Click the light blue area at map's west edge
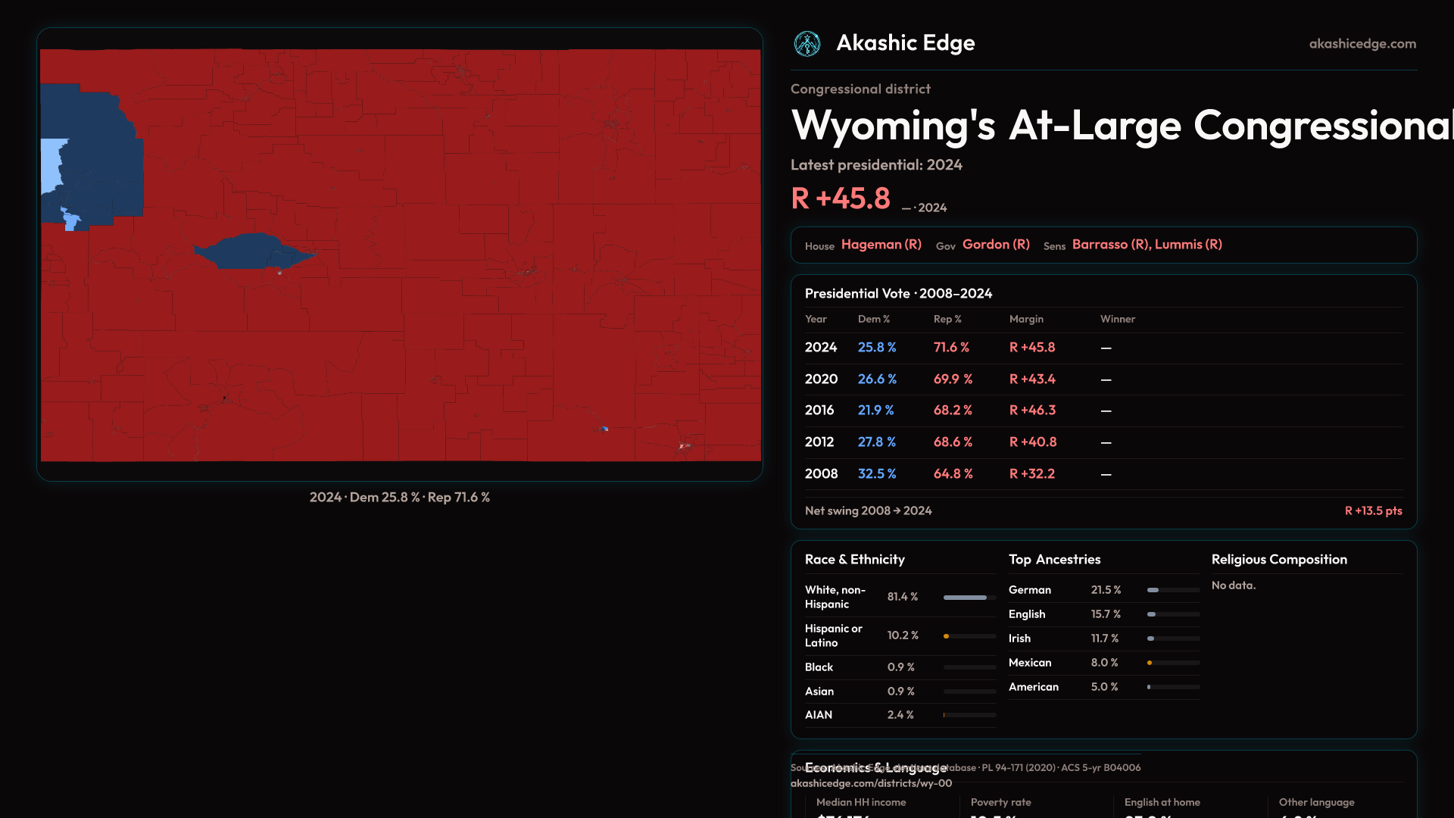 click(x=51, y=163)
